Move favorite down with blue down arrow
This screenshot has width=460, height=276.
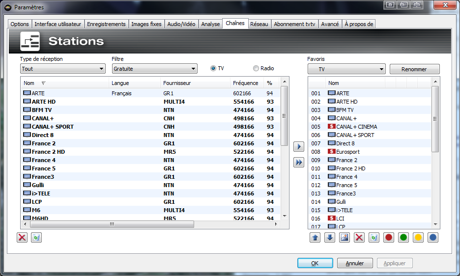point(330,237)
